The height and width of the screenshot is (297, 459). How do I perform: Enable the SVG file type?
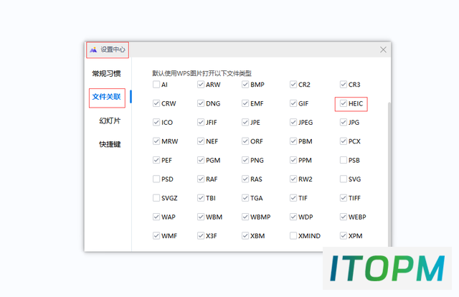coord(344,179)
